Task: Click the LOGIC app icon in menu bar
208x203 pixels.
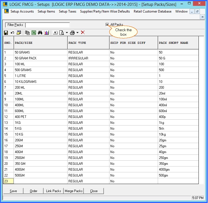Action: (x=6, y=11)
